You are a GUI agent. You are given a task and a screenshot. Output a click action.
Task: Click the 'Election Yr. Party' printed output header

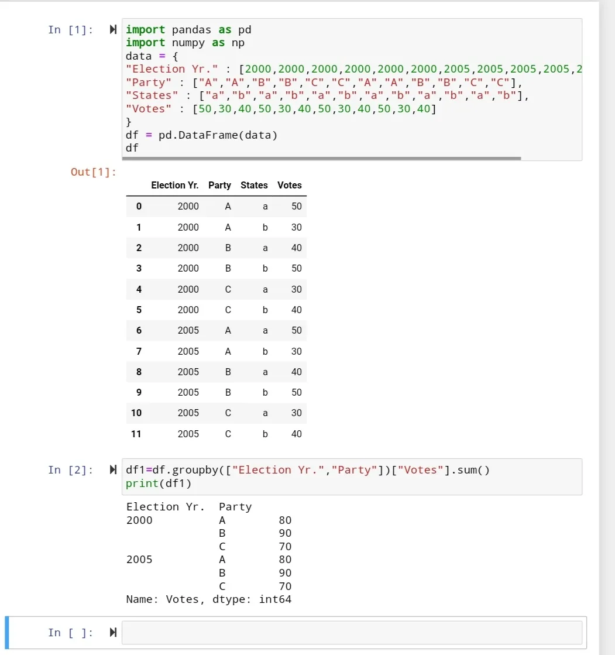(189, 507)
